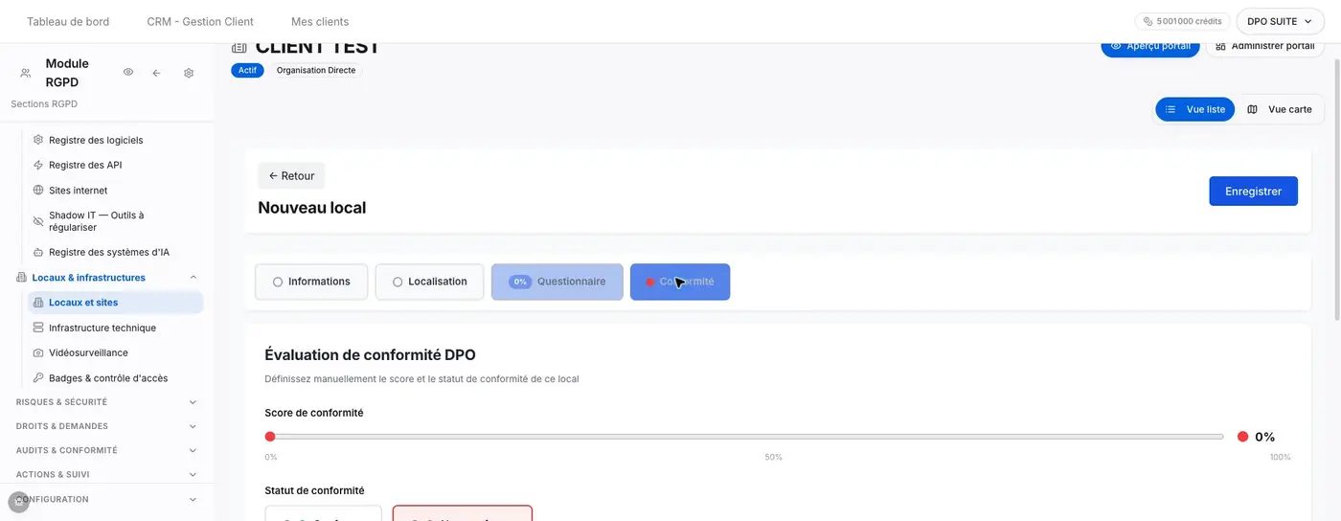Screen dimensions: 1341x521
Task: Click the Registre des API lightning icon
Action: coord(38,165)
